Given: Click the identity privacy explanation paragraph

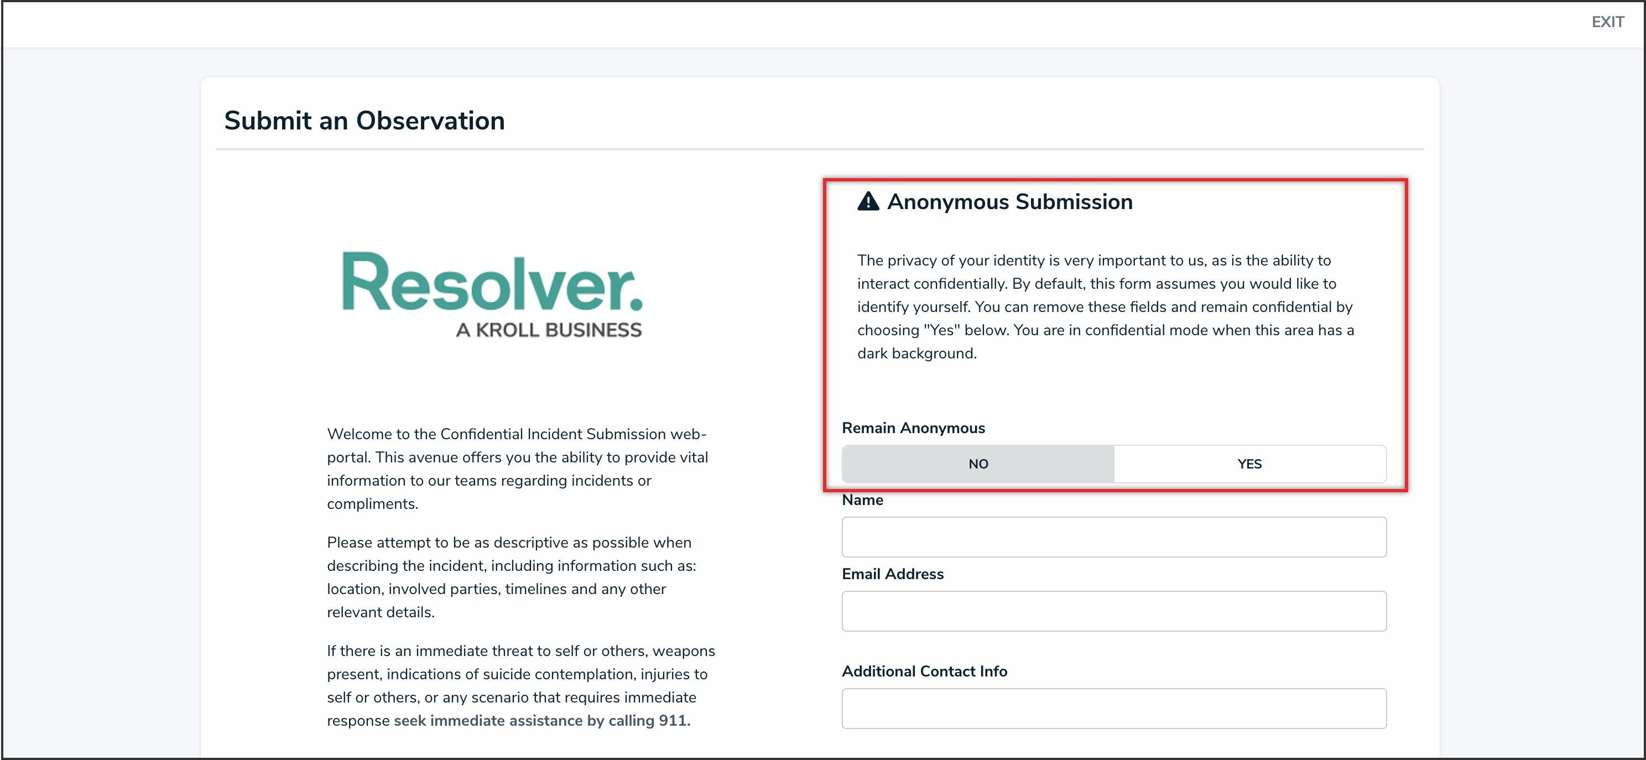Looking at the screenshot, I should [1106, 307].
